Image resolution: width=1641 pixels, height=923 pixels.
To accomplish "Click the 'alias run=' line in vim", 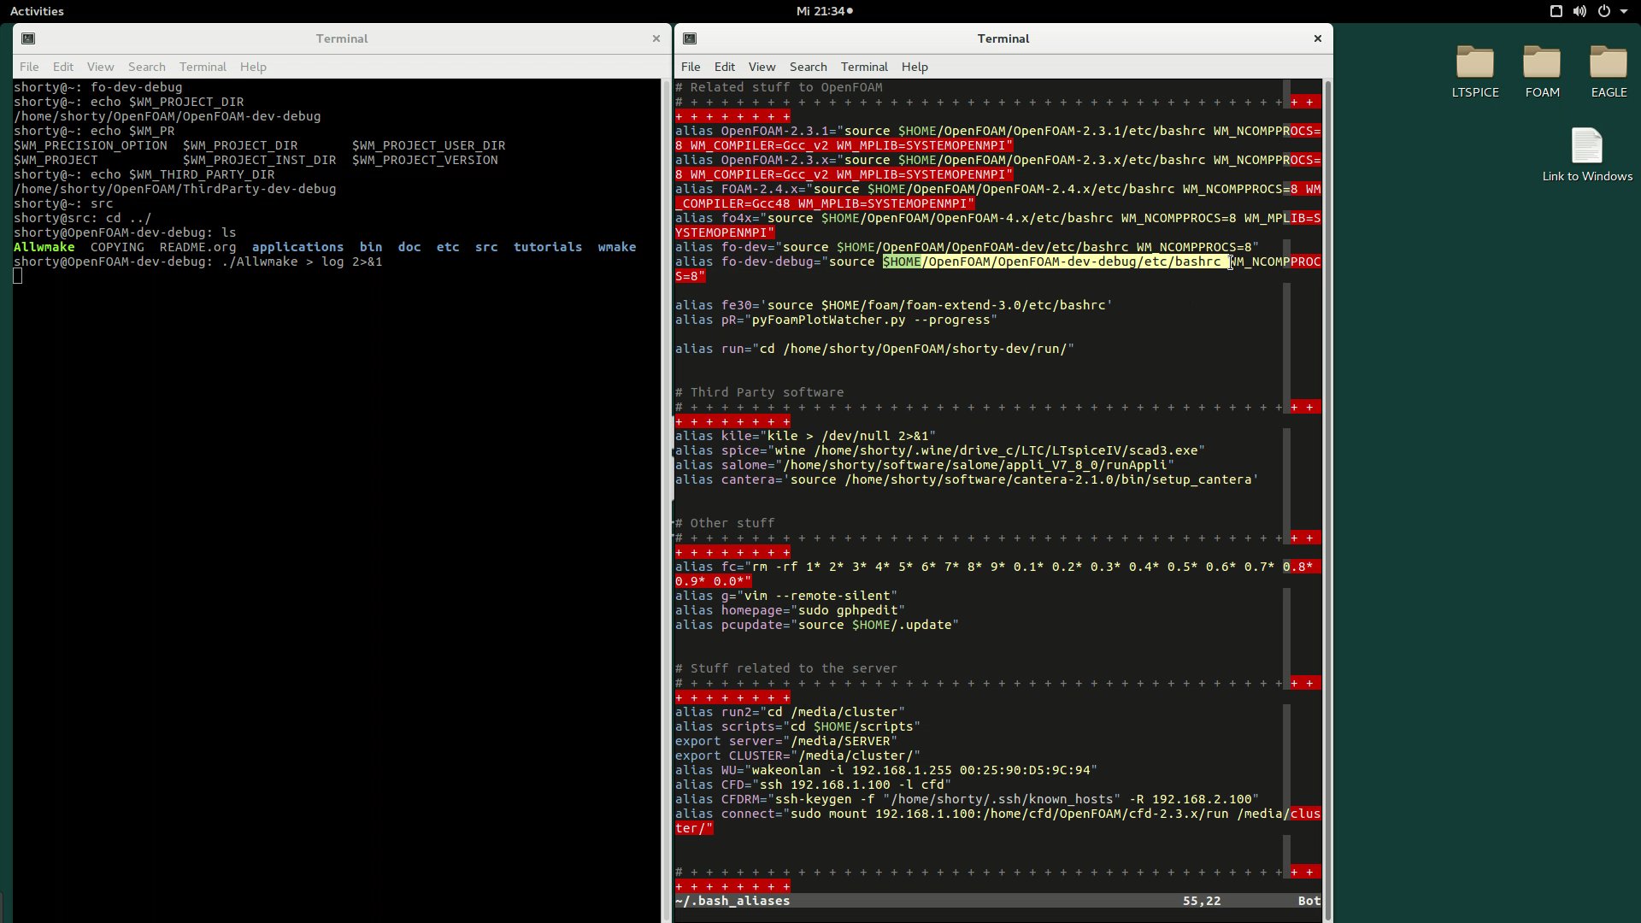I will point(874,349).
